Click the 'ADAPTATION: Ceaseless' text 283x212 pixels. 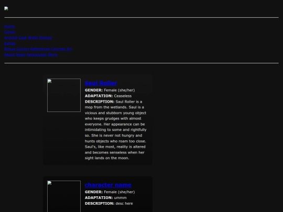coord(108,96)
